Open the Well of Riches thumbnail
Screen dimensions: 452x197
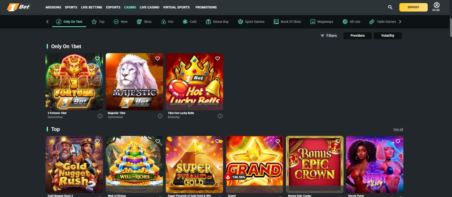click(134, 164)
